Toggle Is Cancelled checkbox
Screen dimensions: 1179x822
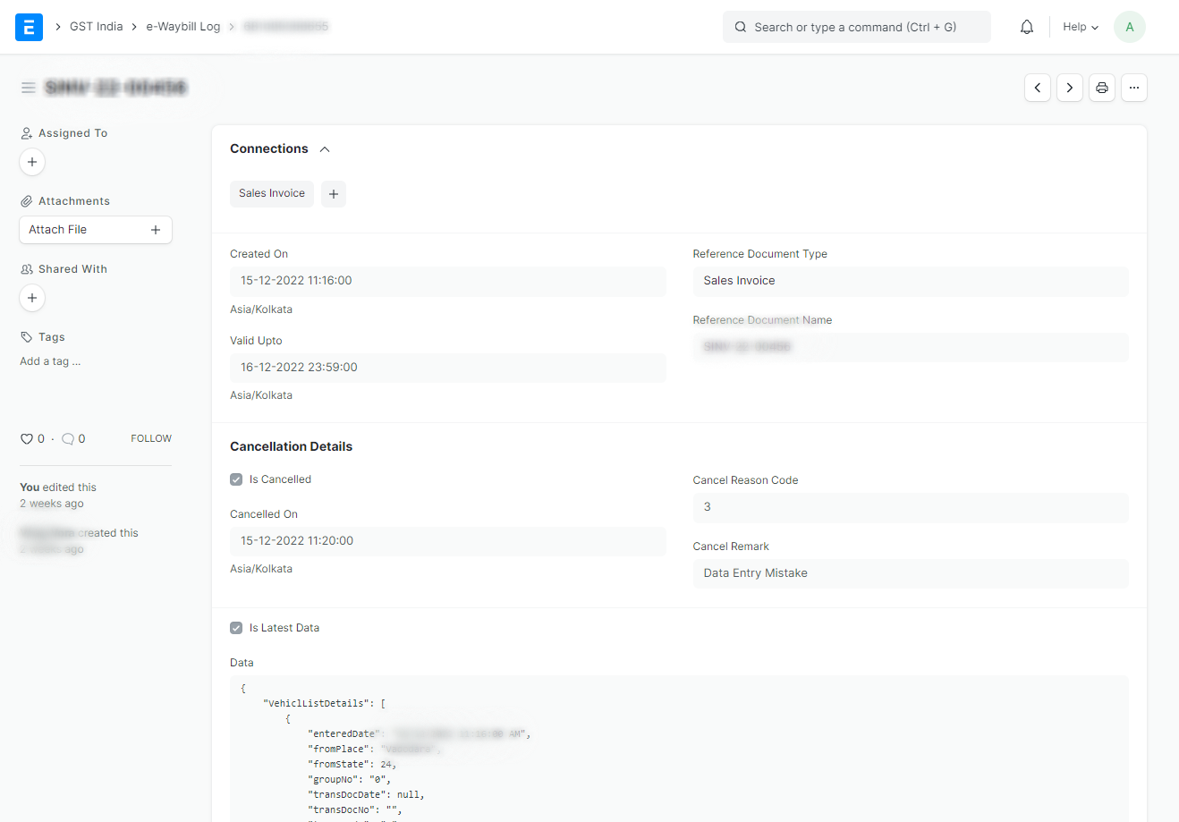point(236,479)
